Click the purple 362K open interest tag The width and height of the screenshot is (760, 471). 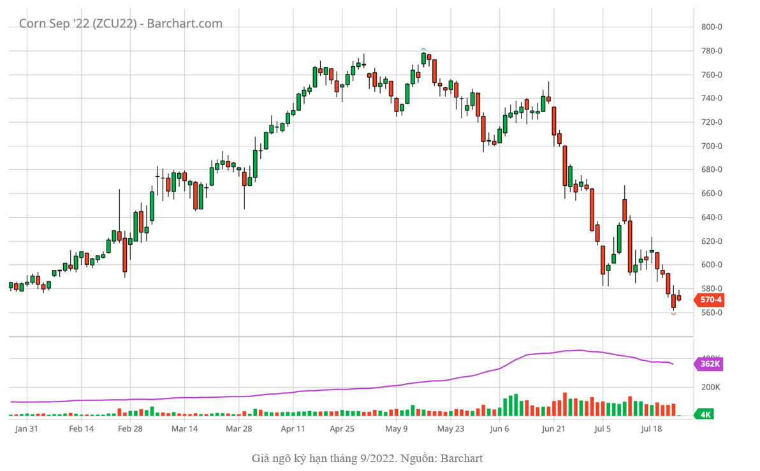click(709, 364)
